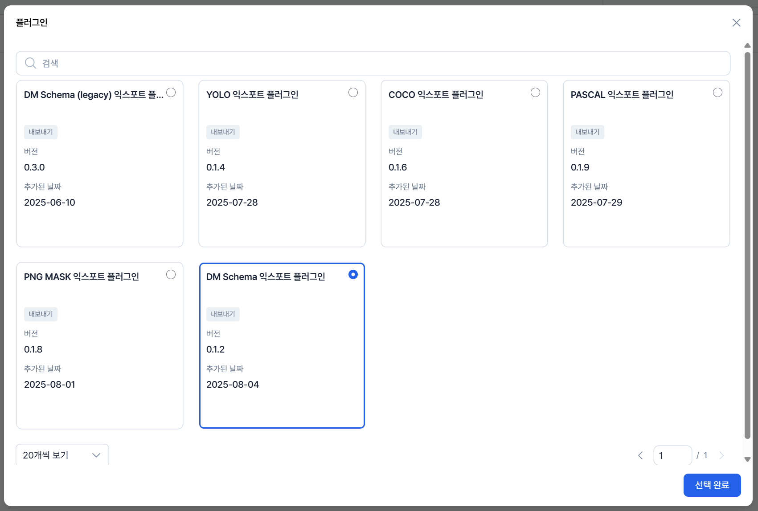Select PNG MASK 익스포트 플러그인 radio button
758x511 pixels.
[x=171, y=275]
